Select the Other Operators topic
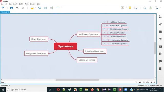The image size is (164, 92). click(x=39, y=39)
